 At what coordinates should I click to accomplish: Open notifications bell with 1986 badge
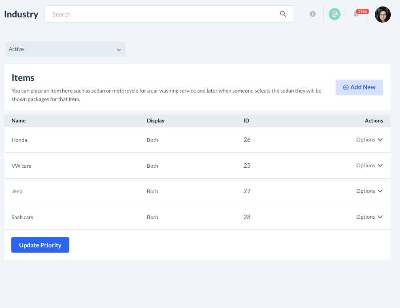coord(356,15)
